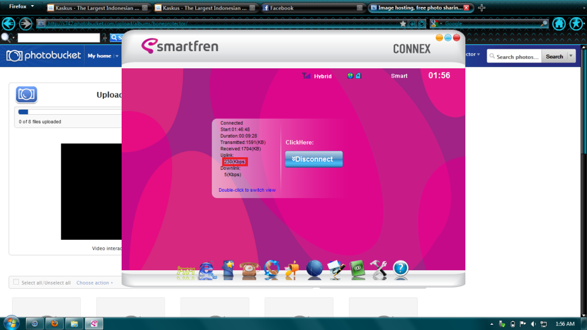Open the Search button dropdown arrow
The width and height of the screenshot is (587, 330).
(x=571, y=56)
